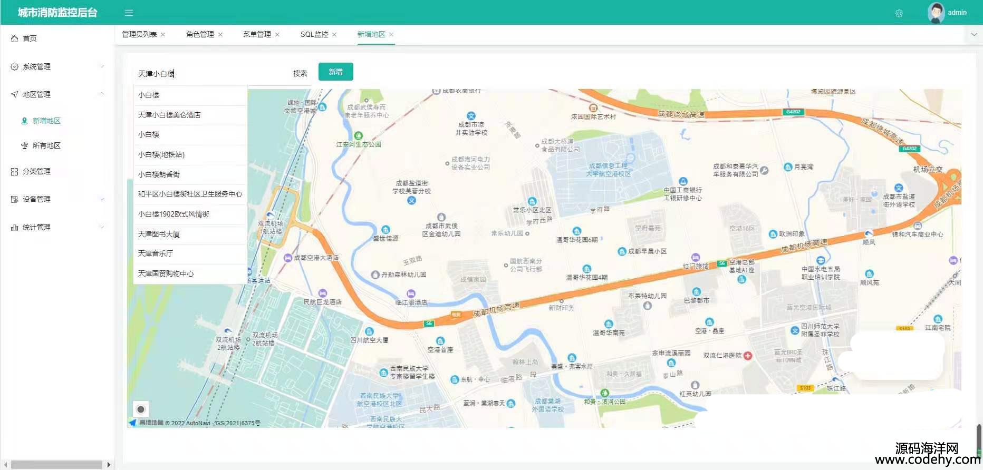Select suggestion 小白楼(地铁站)
The image size is (983, 470).
click(190, 154)
